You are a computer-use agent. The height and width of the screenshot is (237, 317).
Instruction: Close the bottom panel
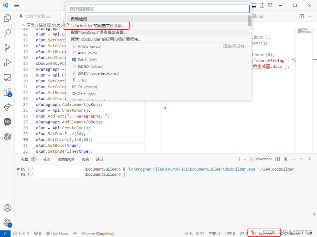coord(309,159)
